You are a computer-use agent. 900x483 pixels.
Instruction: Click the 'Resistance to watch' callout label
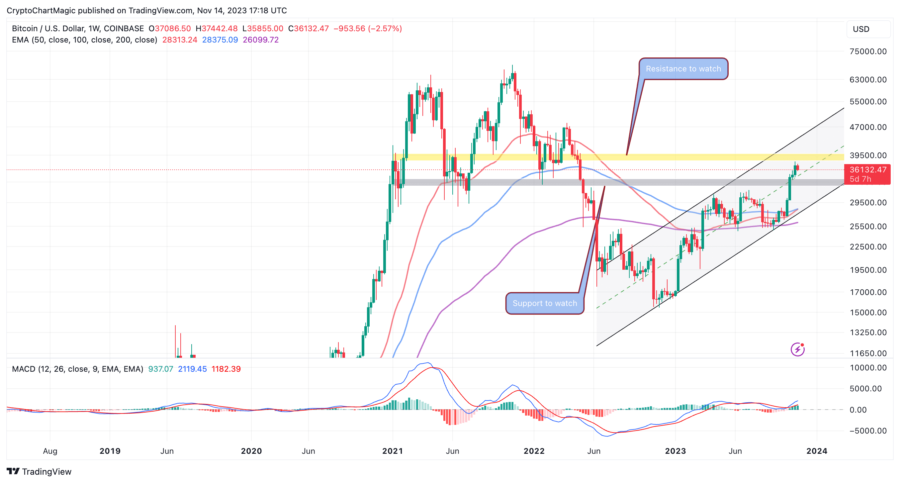[x=683, y=68]
